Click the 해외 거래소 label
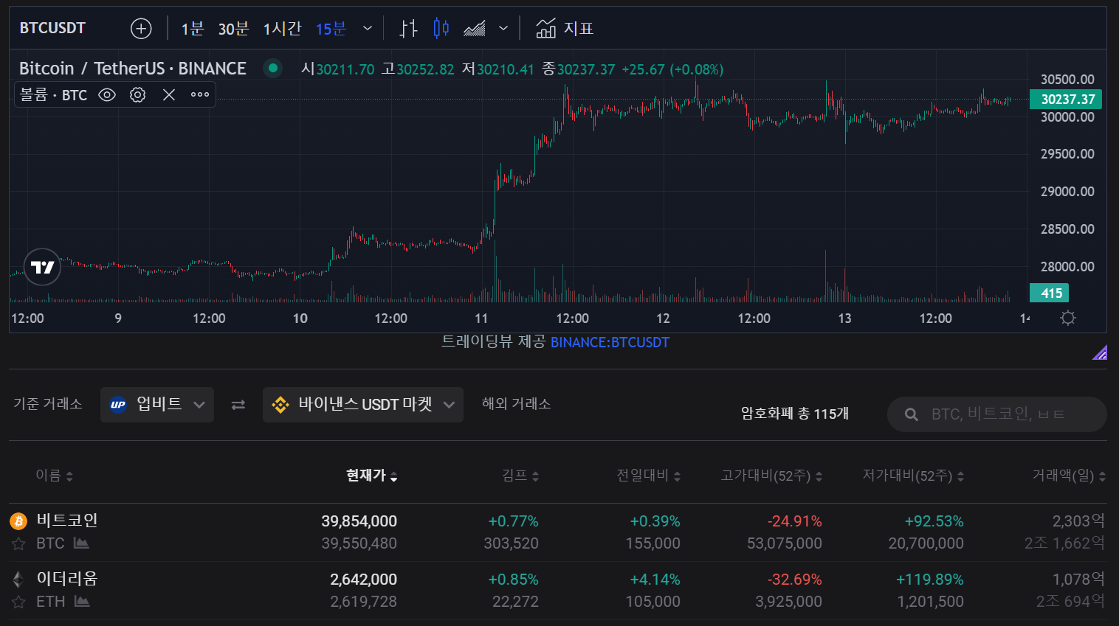 pyautogui.click(x=516, y=404)
